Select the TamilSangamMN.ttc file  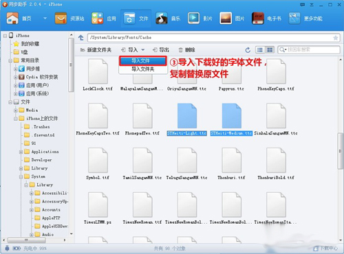point(142,163)
